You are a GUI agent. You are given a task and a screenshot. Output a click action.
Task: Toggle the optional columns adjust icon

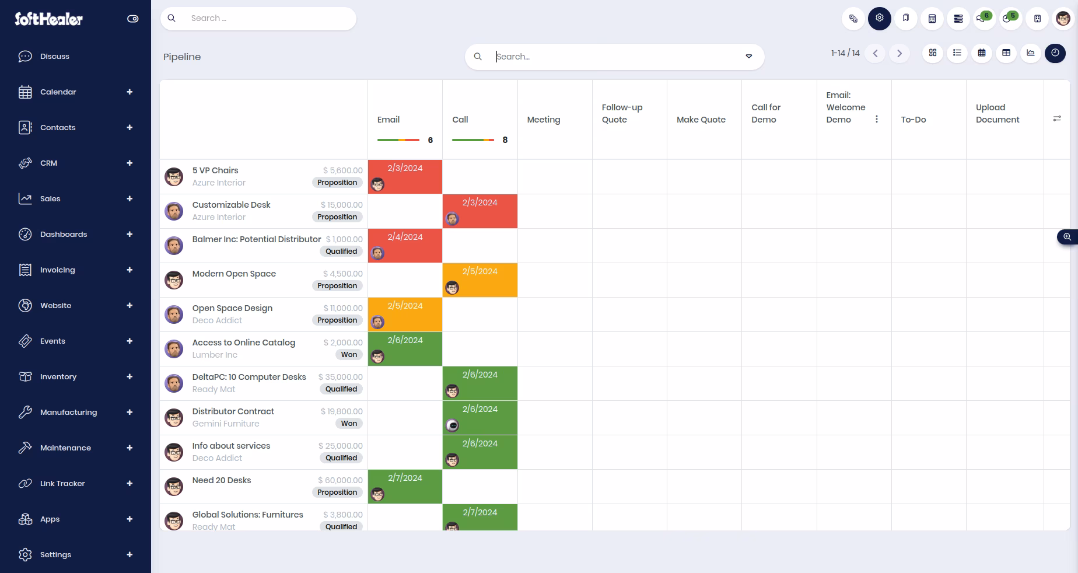click(x=1057, y=119)
